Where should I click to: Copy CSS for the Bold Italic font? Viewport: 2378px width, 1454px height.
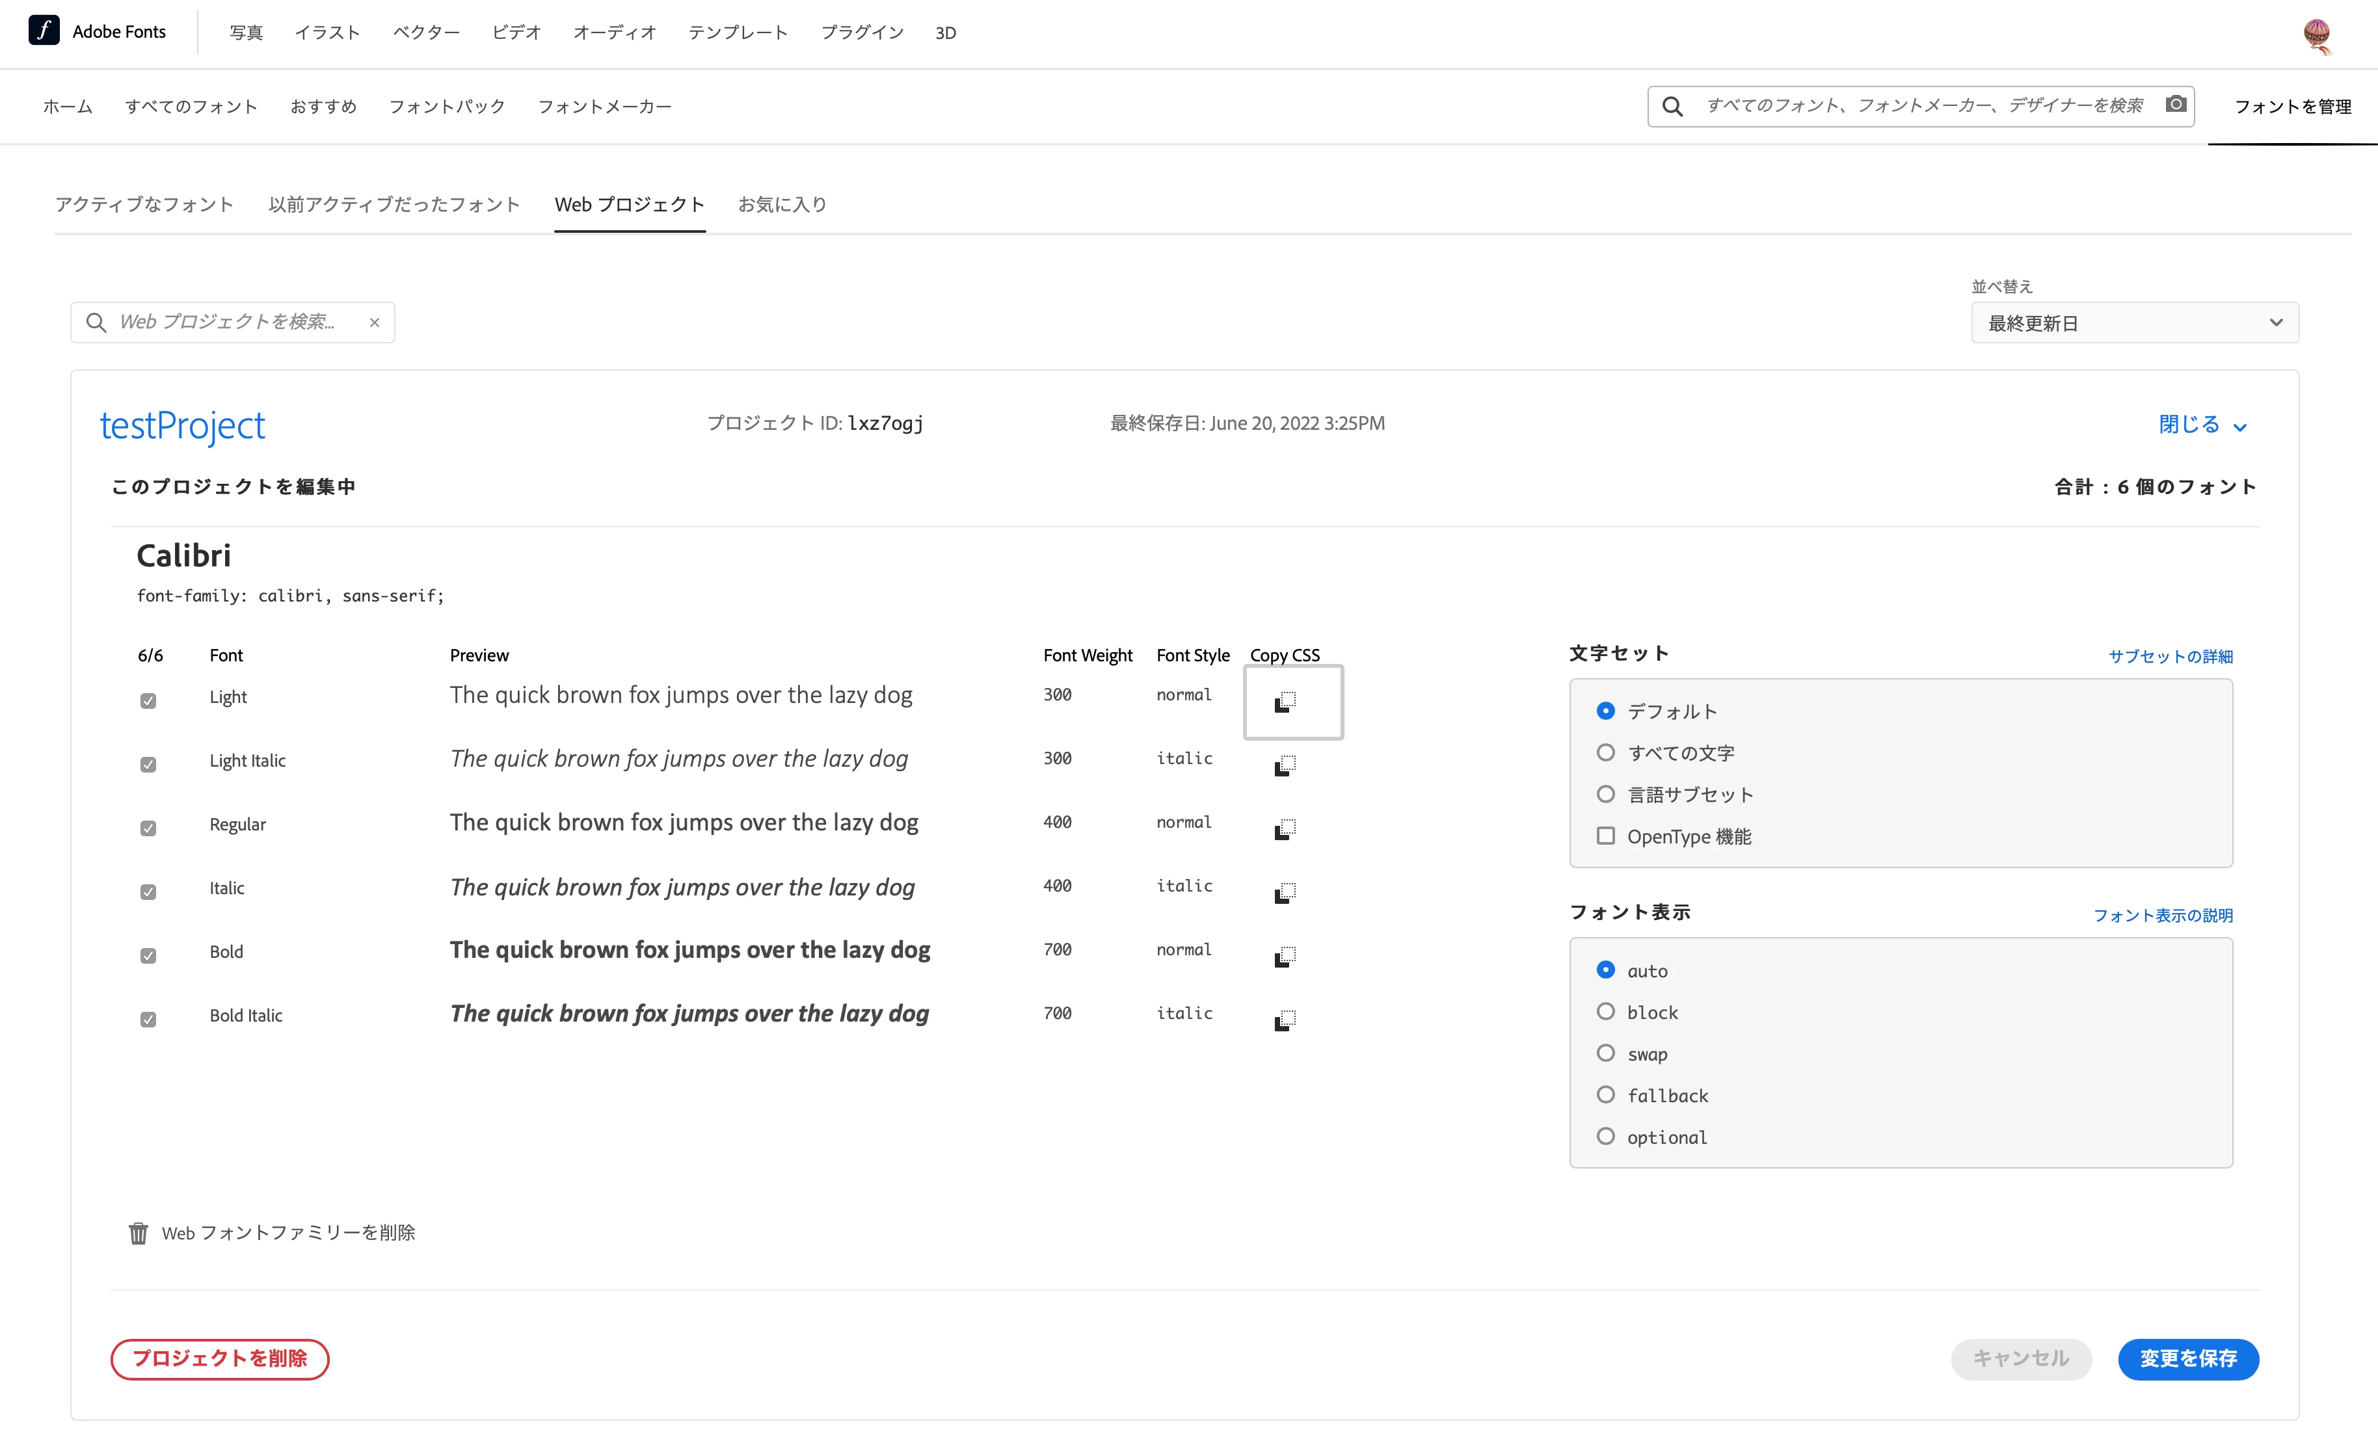click(x=1285, y=1021)
